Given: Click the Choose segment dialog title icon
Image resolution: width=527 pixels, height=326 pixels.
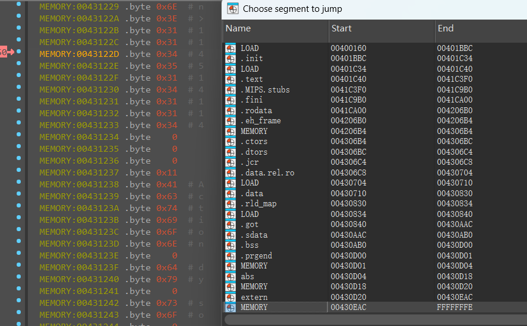Looking at the screenshot, I should pos(233,9).
